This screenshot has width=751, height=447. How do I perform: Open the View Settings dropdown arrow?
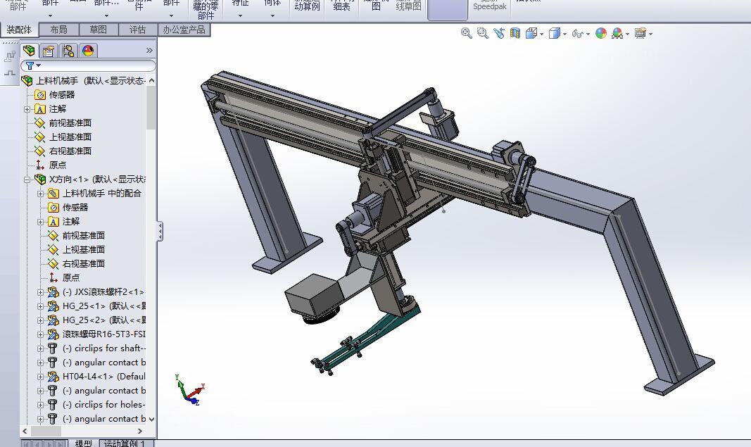(x=650, y=34)
